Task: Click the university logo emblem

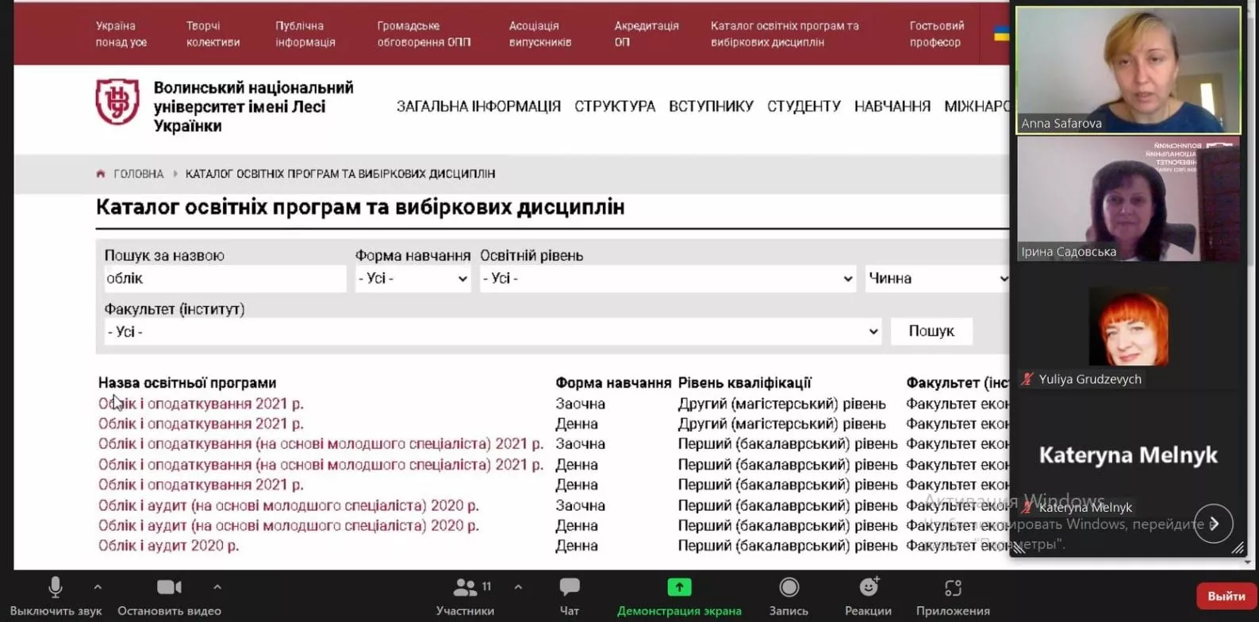Action: (x=117, y=102)
